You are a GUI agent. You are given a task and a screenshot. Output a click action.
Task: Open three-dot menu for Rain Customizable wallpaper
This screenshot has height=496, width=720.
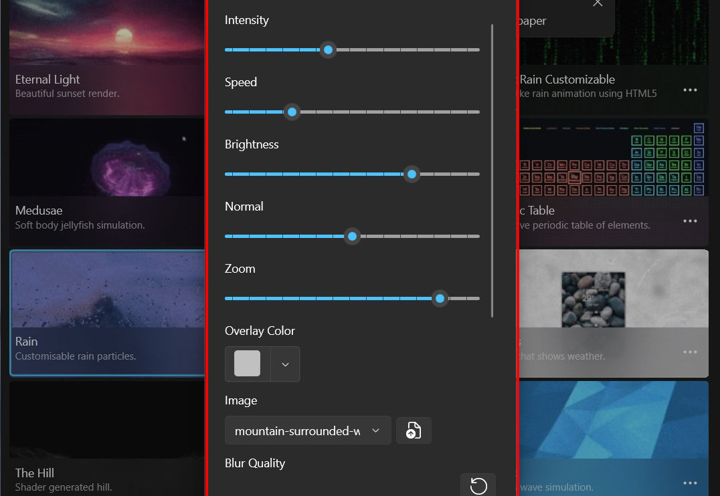coord(690,90)
